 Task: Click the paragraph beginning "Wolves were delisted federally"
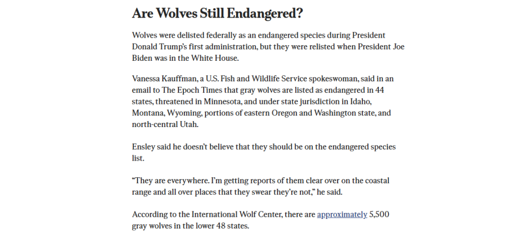click(x=268, y=47)
